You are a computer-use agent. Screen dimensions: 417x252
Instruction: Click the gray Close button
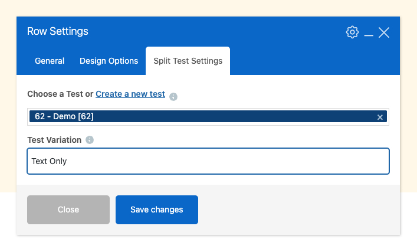pos(68,210)
